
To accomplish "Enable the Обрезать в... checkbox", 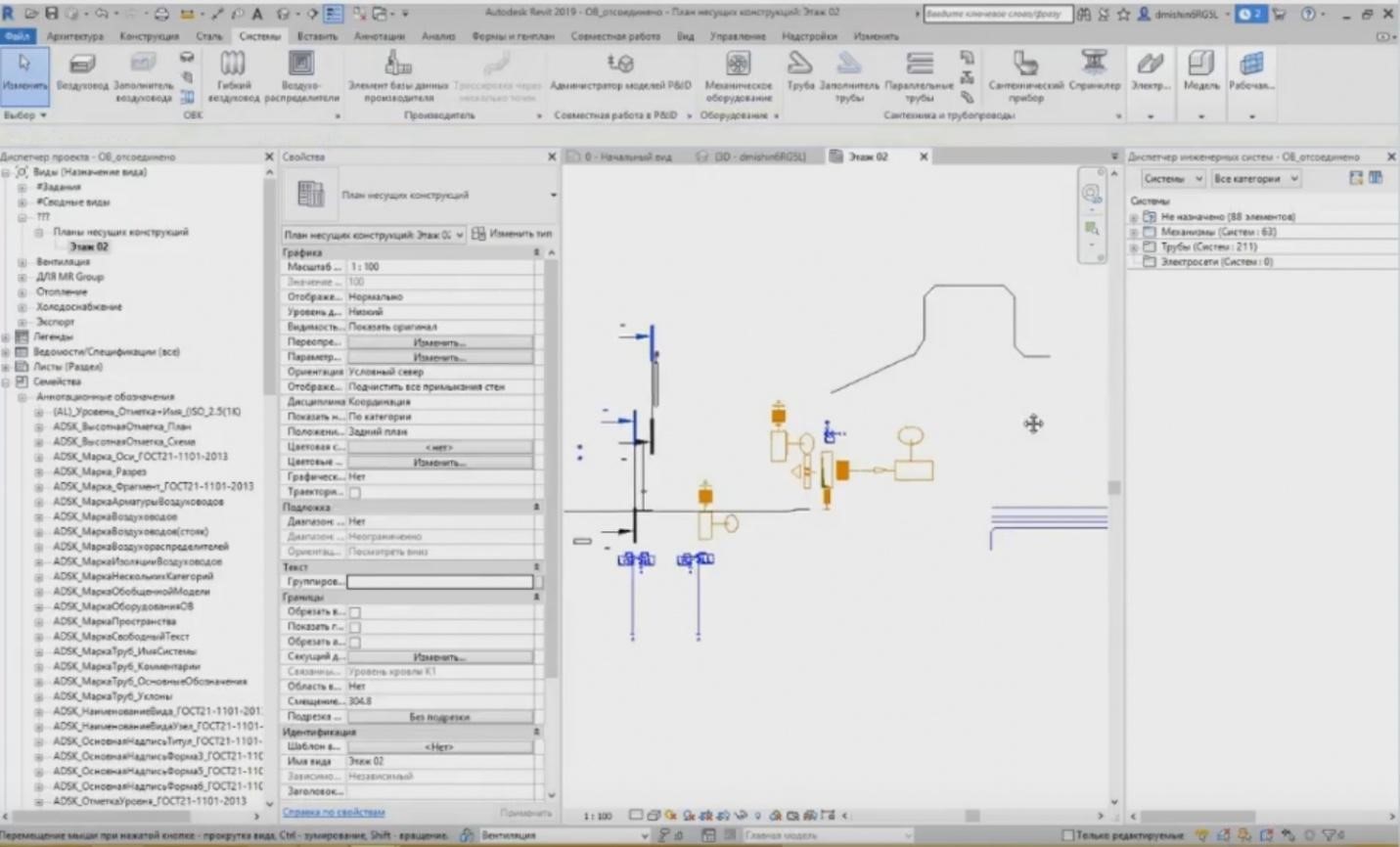I will click(355, 612).
